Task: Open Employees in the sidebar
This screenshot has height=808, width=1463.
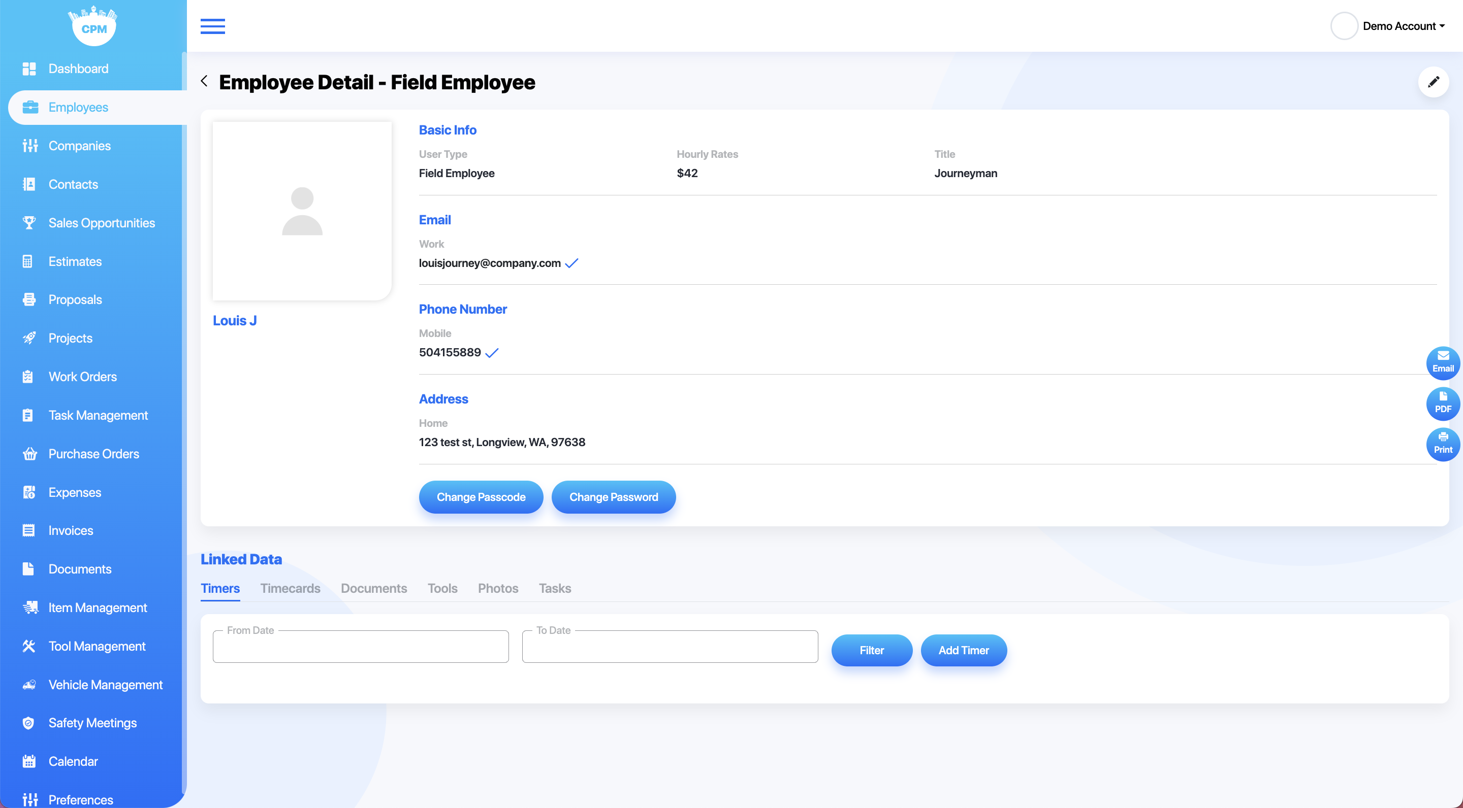Action: pyautogui.click(x=97, y=107)
